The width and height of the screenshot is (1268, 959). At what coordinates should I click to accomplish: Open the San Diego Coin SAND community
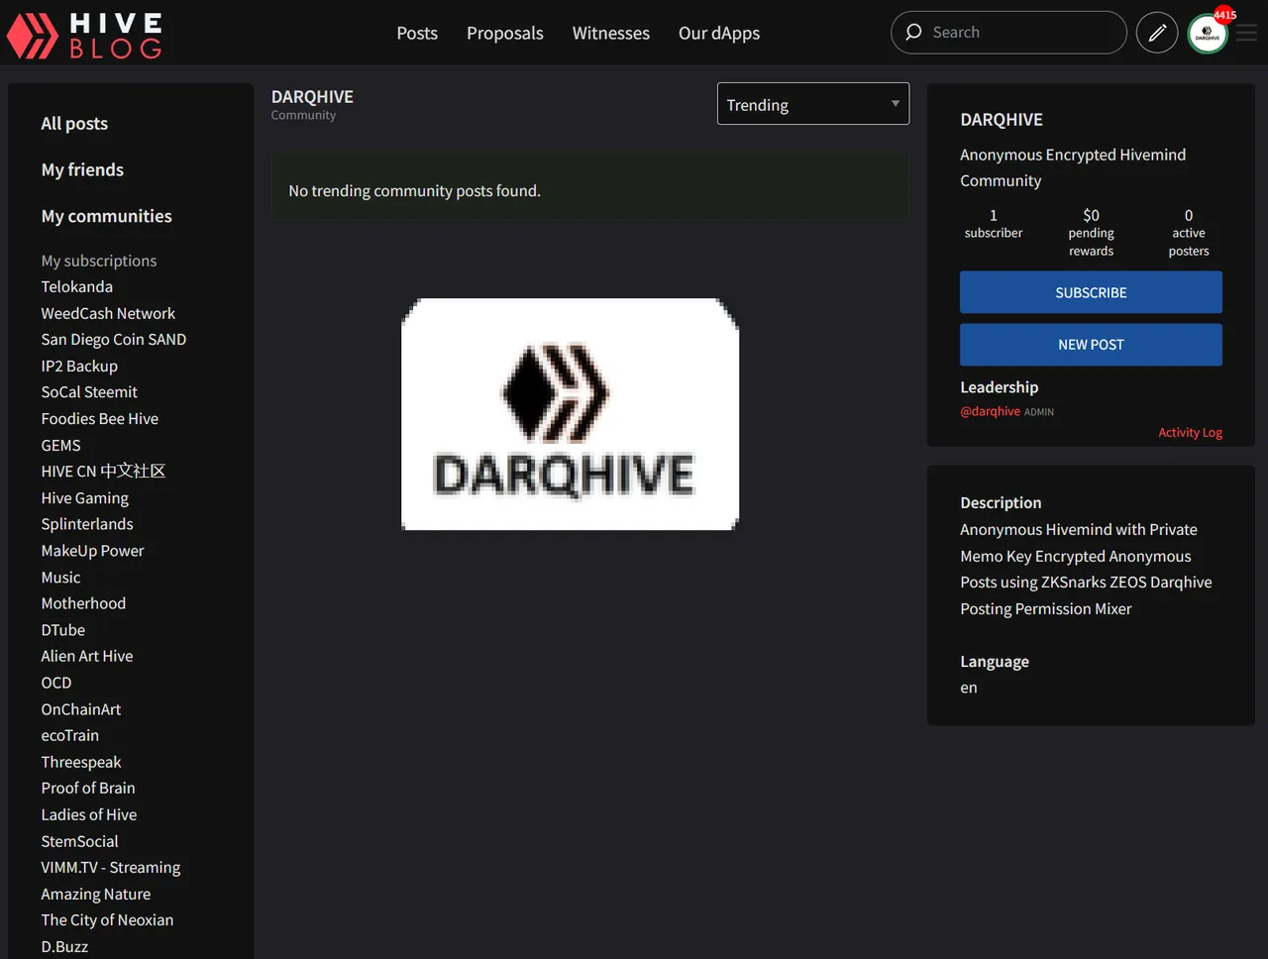pyautogui.click(x=113, y=339)
